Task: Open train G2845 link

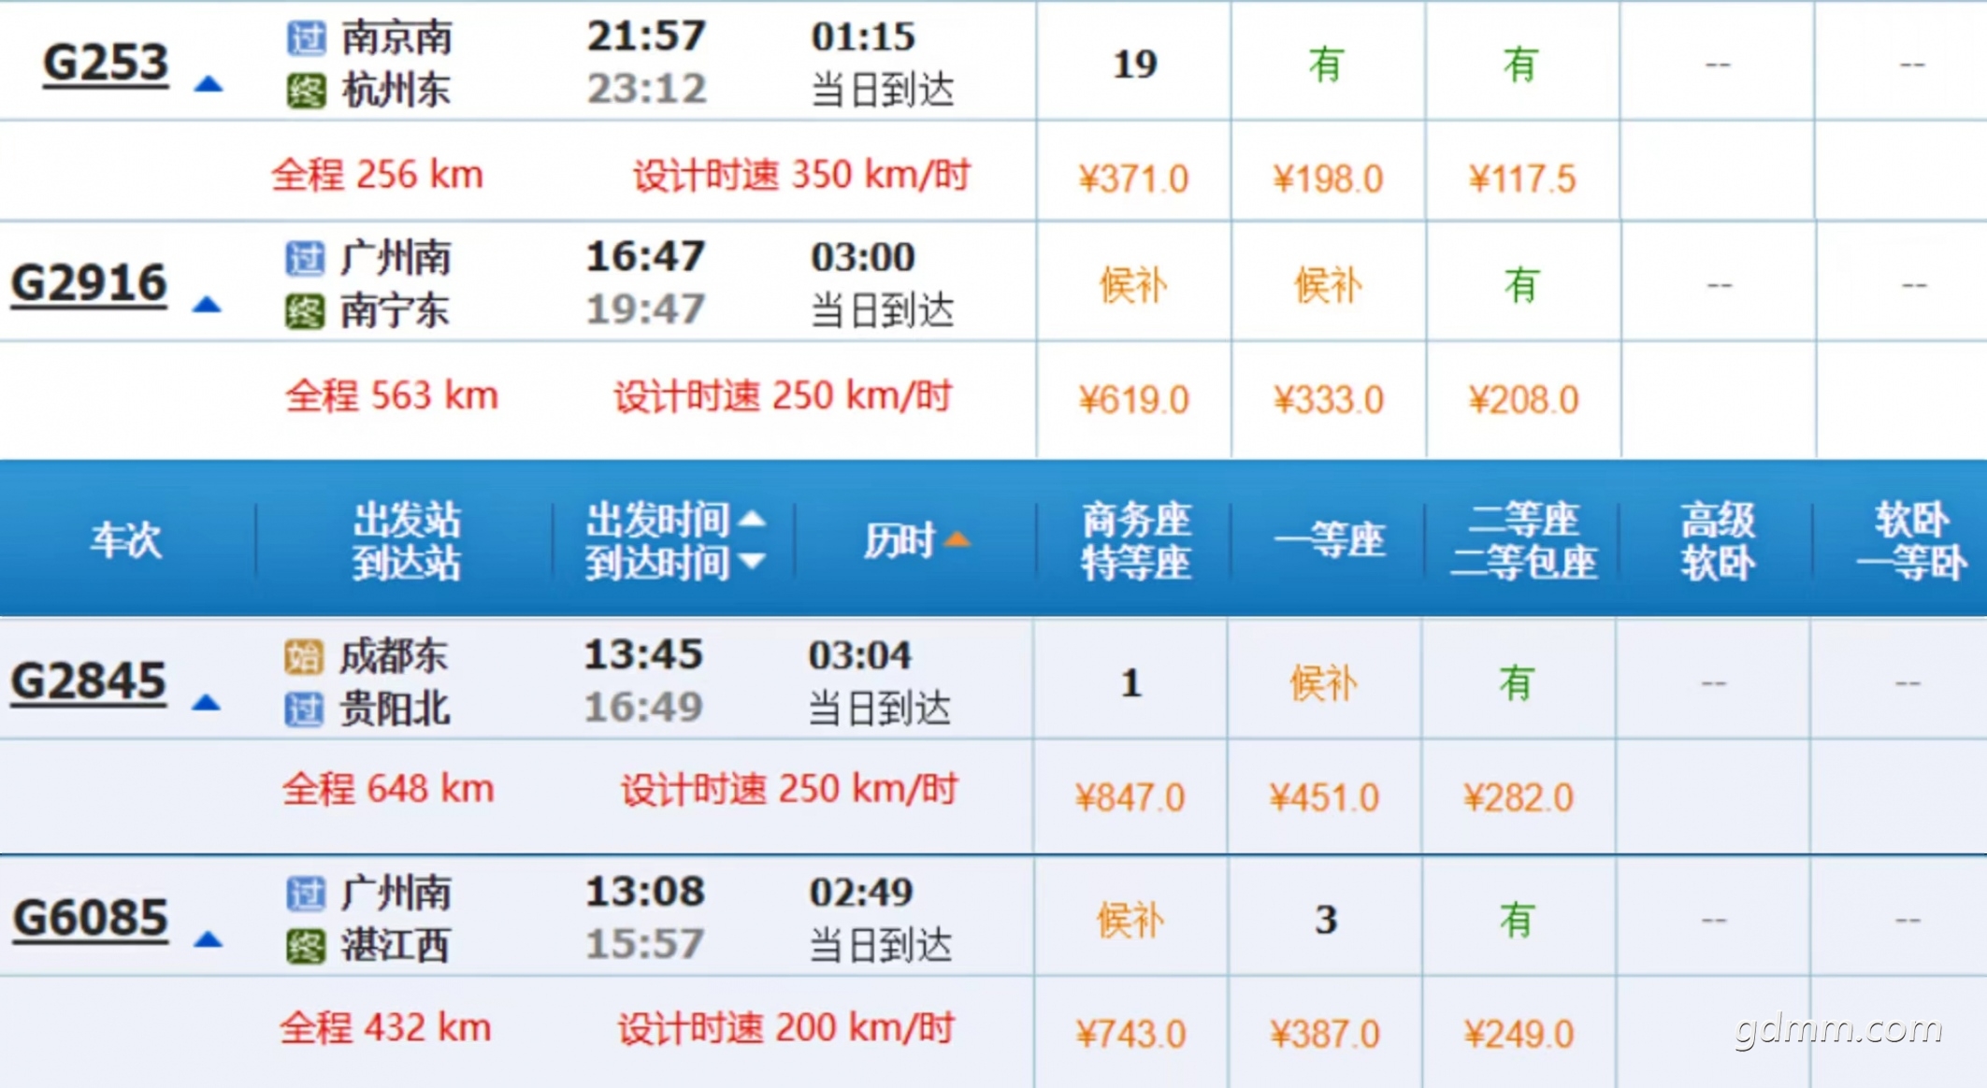Action: coord(88,681)
